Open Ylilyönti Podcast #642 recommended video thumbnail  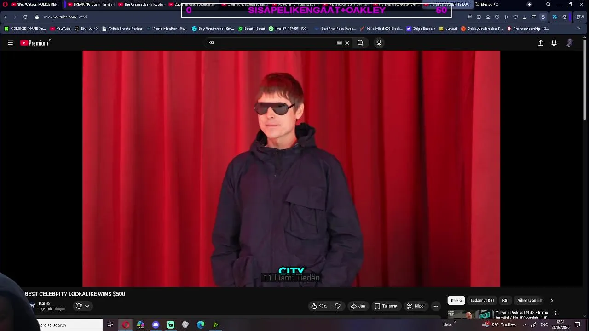coord(470,314)
